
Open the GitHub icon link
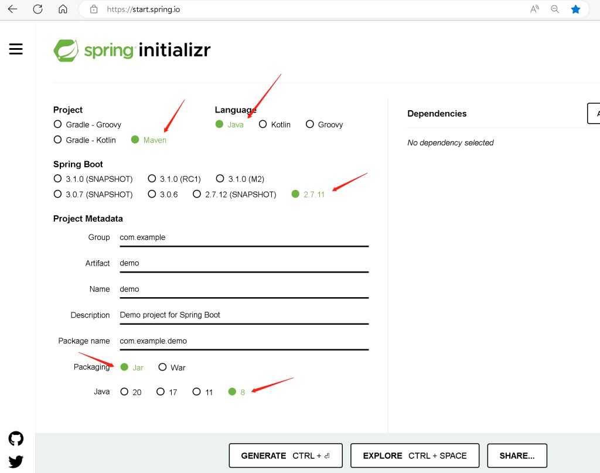point(16,438)
